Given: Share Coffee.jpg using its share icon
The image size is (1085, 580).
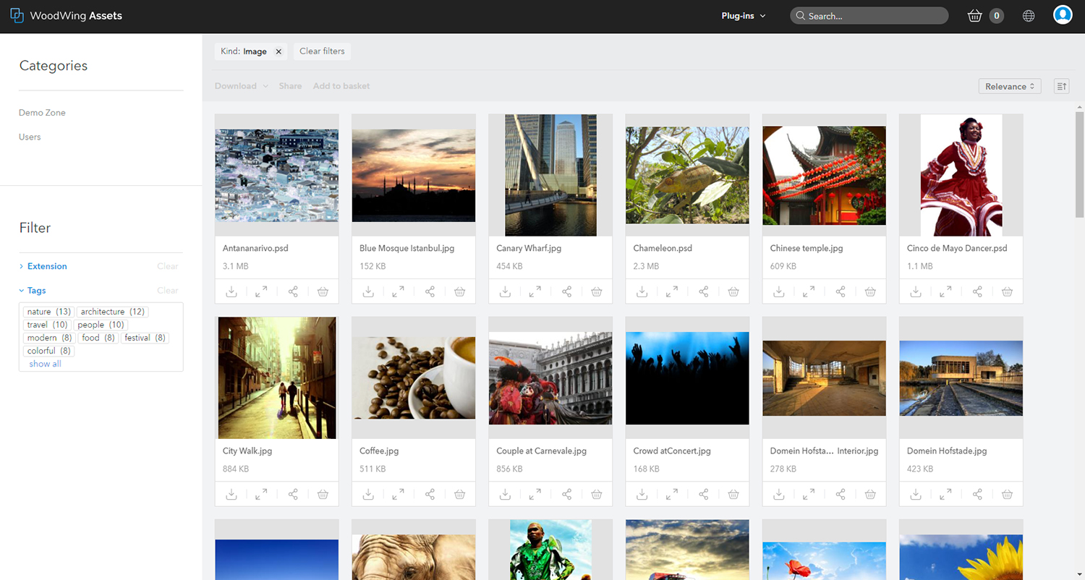Looking at the screenshot, I should [430, 494].
